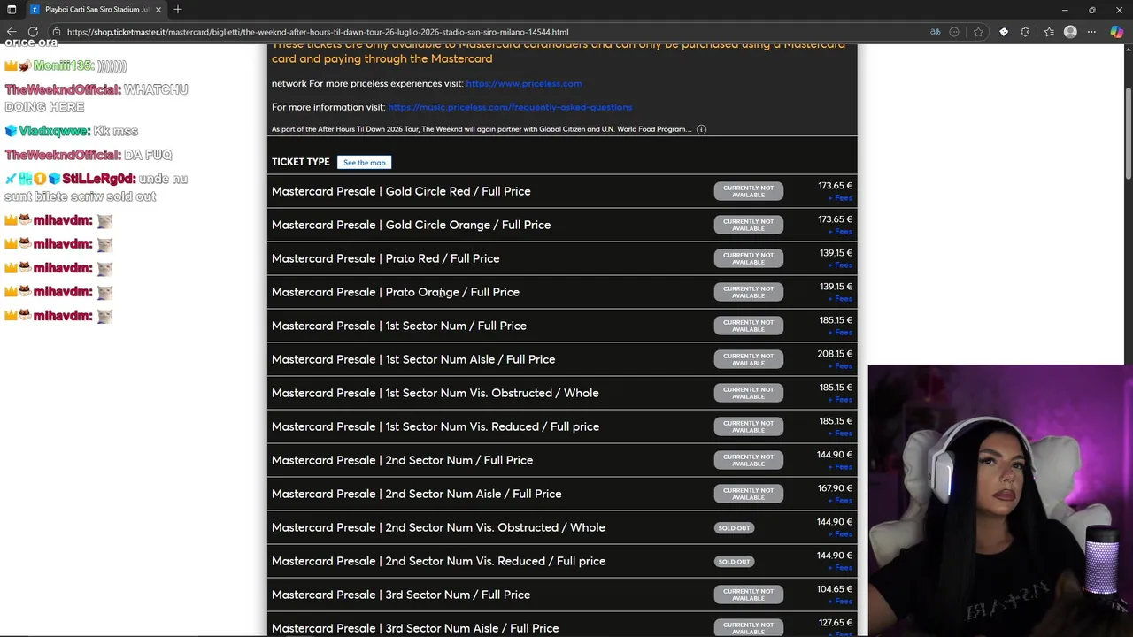1133x637 pixels.
Task: Click the 208.15 € price
Action: [x=835, y=354]
